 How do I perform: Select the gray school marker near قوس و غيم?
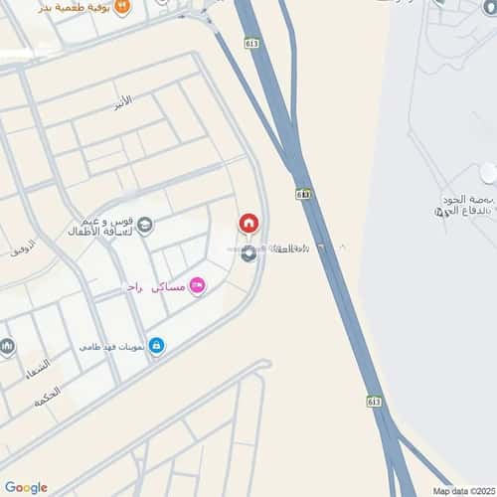[x=145, y=225]
